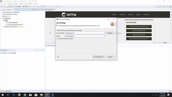Click the Open Perspective icon
Screen dimensions: 172x97
coord(167,6)
